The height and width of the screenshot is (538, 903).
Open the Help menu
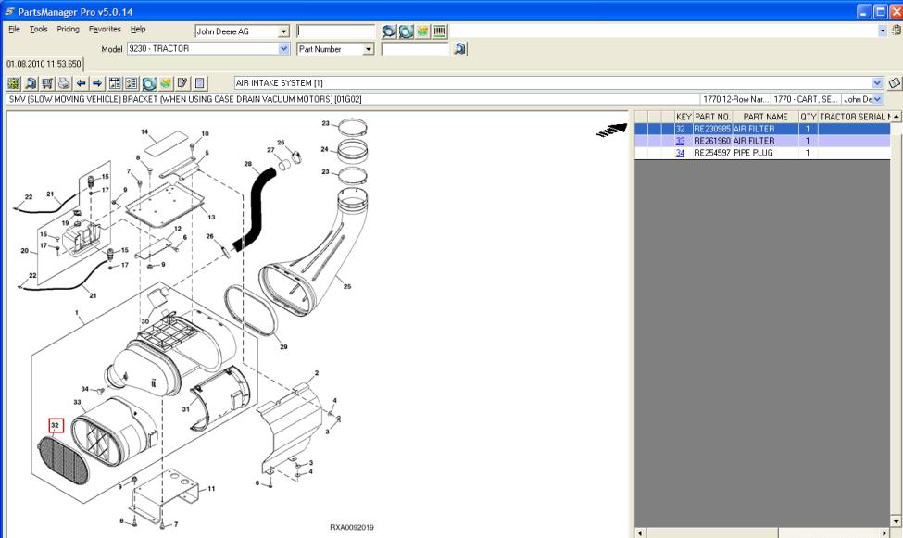tap(138, 30)
